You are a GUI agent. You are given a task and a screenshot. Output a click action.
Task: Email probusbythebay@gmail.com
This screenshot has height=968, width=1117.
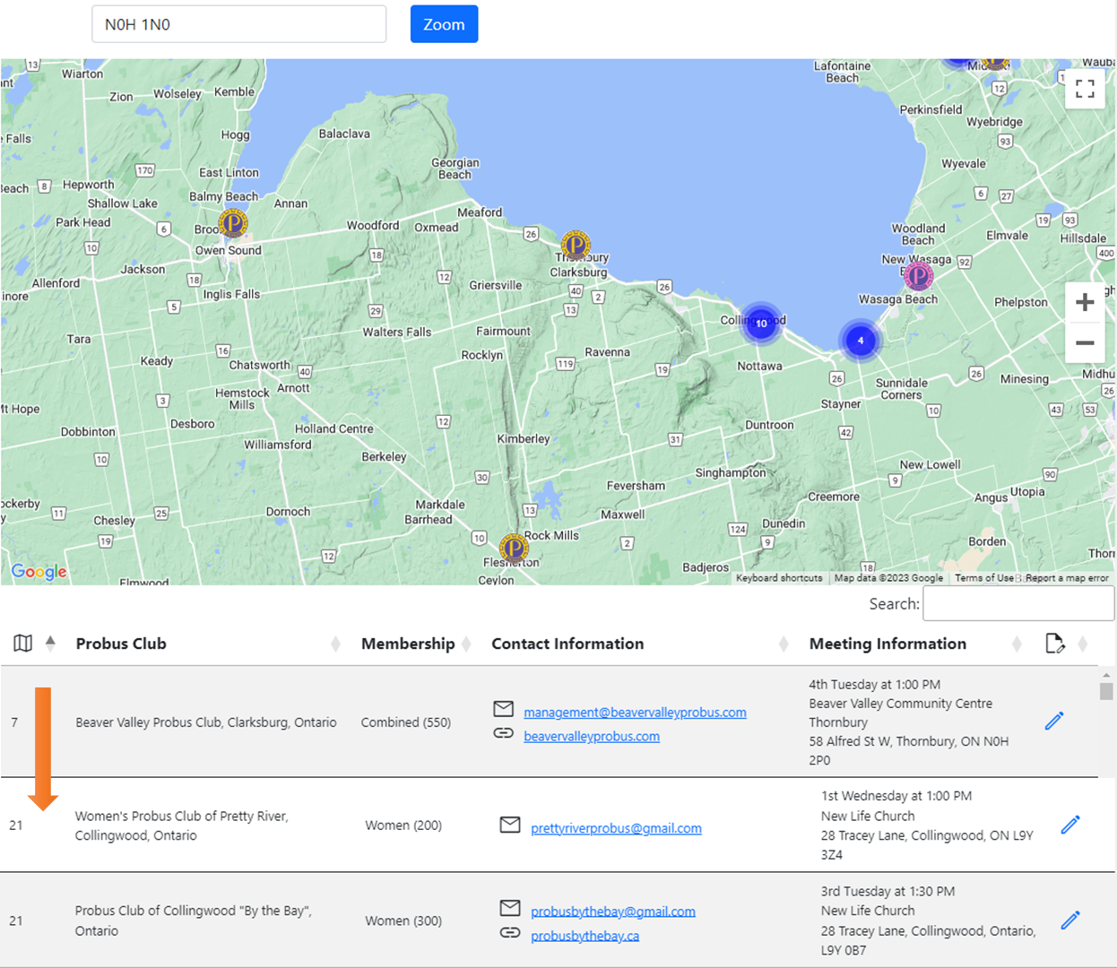tap(613, 912)
